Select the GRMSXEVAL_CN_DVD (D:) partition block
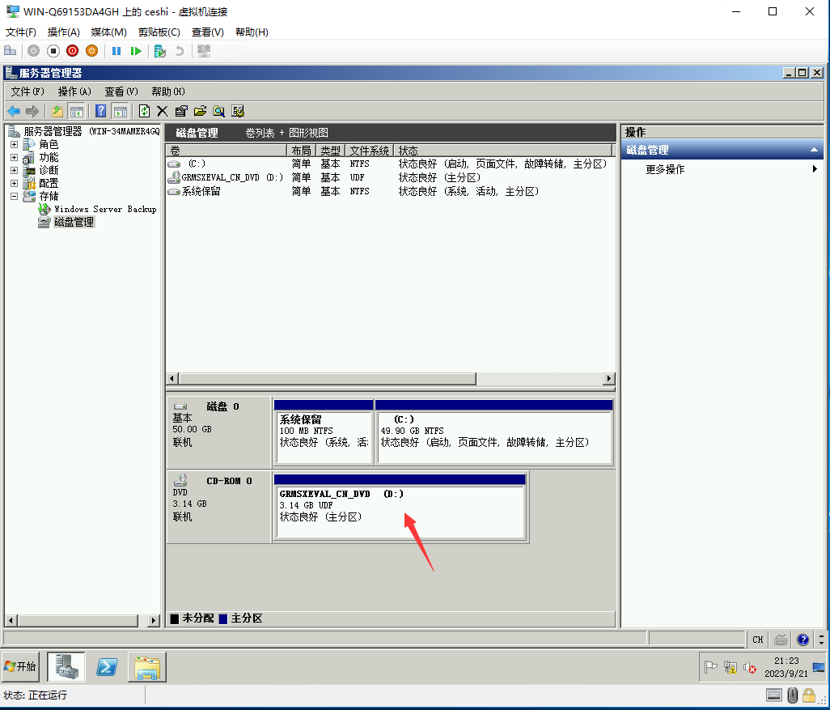 pyautogui.click(x=400, y=512)
